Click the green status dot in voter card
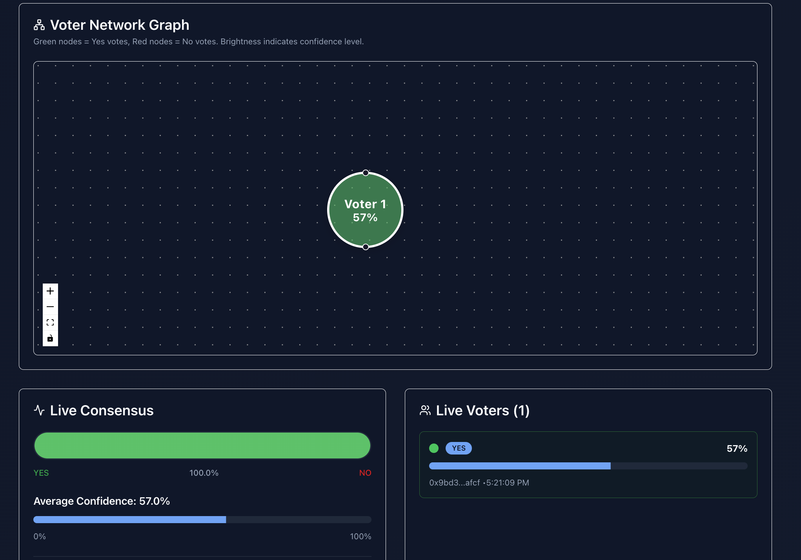801x560 pixels. pyautogui.click(x=434, y=448)
